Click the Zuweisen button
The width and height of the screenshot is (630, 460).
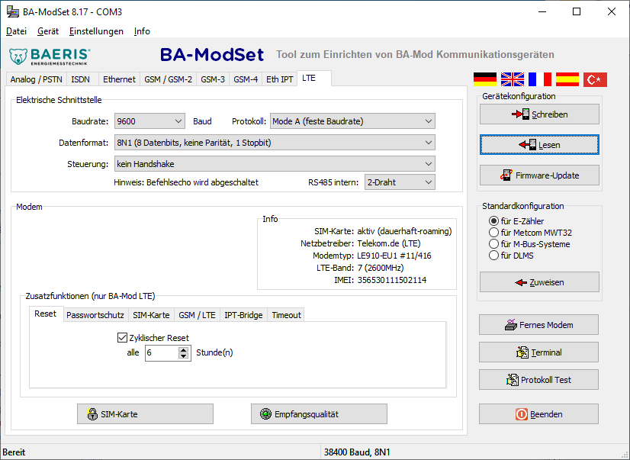click(x=539, y=282)
